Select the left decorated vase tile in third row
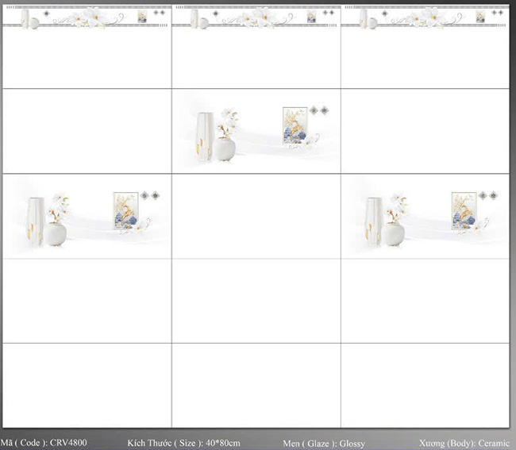Image resolution: width=516 pixels, height=450 pixels. (x=87, y=216)
